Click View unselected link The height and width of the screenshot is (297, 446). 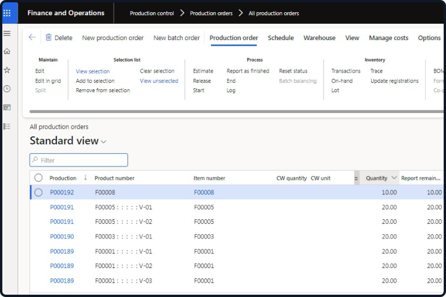click(x=159, y=81)
